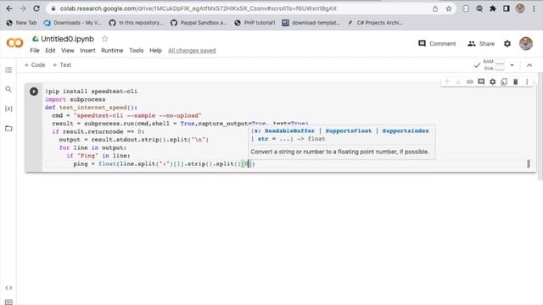Screen dimensions: 543x305
Task: Expand runtime connection options dropdown
Action: (x=512, y=65)
